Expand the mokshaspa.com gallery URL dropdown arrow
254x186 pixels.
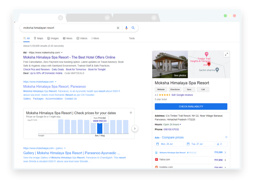point(65,148)
